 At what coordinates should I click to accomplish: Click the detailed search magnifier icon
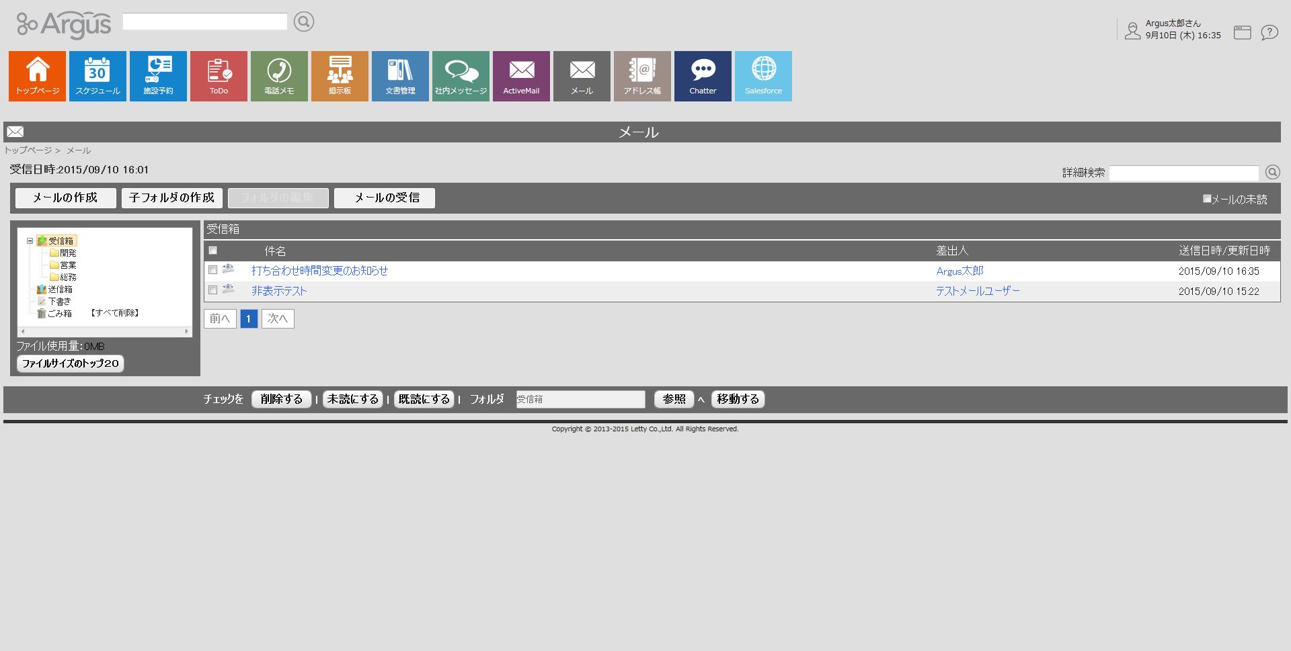click(x=1272, y=173)
